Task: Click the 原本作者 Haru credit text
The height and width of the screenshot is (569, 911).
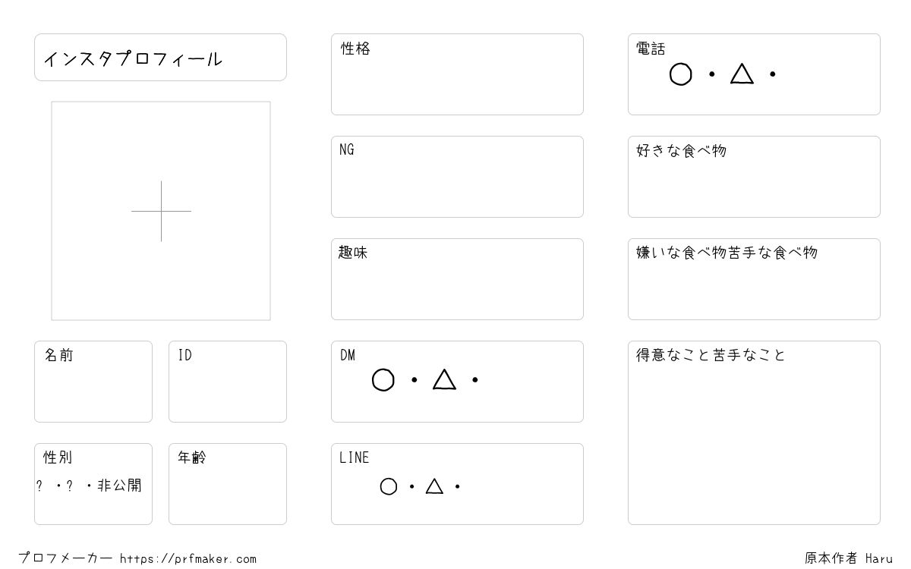Action: (x=849, y=558)
